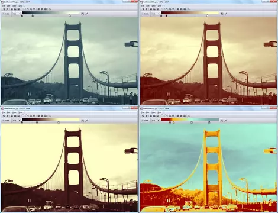Go to previous image in top-left window
The image size is (278, 213).
(4, 9)
